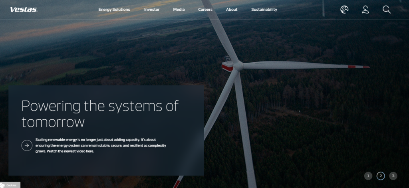The width and height of the screenshot is (409, 188).
Task: Open the Cookies settings badge
Action: tap(10, 185)
